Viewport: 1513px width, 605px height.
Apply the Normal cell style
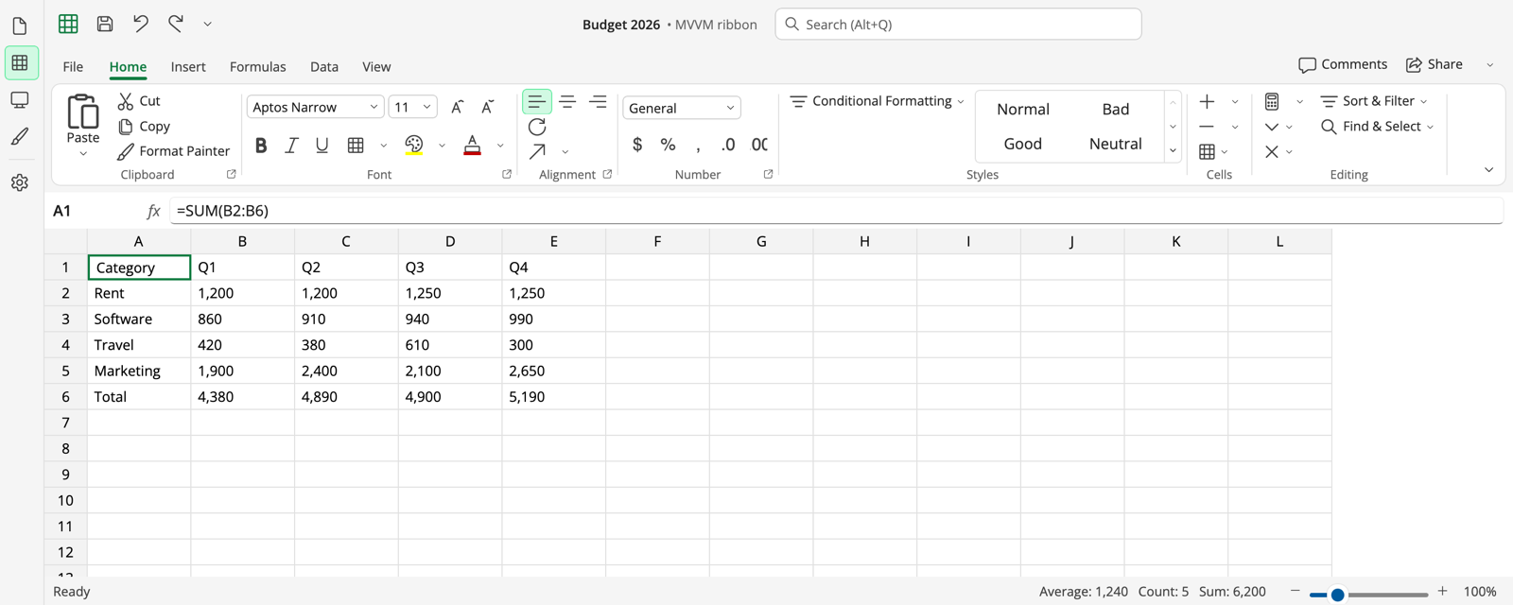click(1023, 110)
